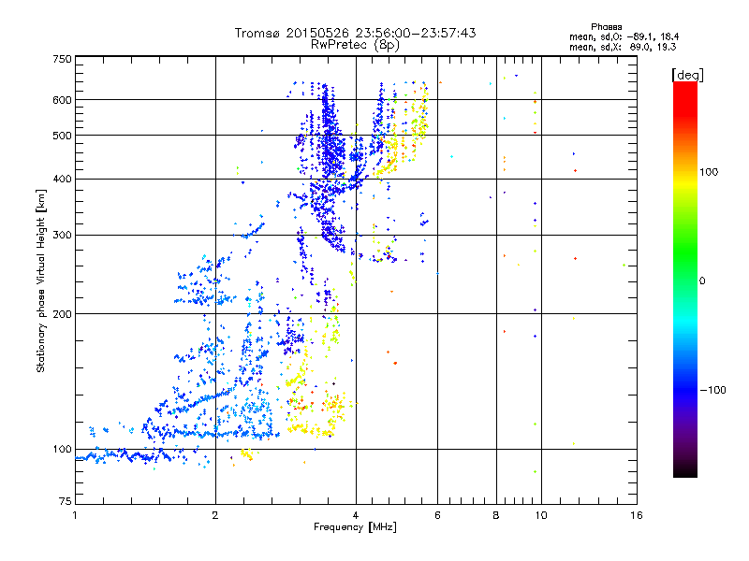Click the y-axis tick label '200'
Viewport: 749px width, 561px height.
[62, 314]
